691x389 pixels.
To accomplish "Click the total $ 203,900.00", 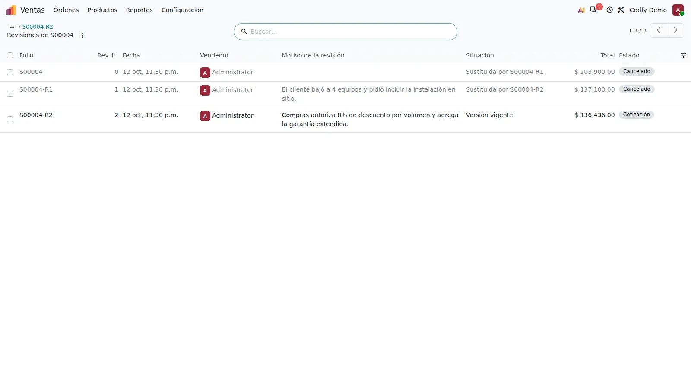I will (594, 72).
